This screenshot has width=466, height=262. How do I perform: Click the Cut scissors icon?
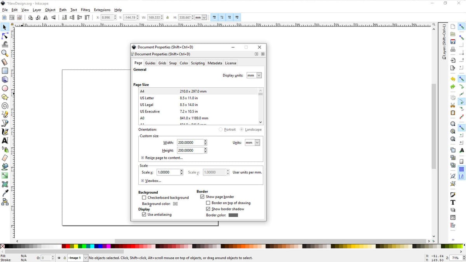(453, 105)
